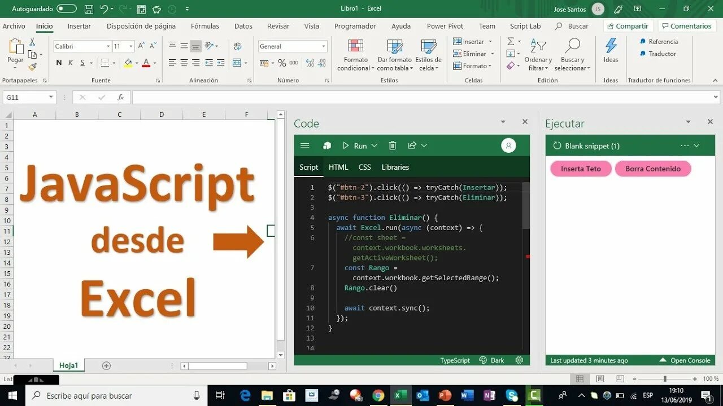723x406 pixels.
Task: Click the Comentarios button
Action: pyautogui.click(x=687, y=26)
